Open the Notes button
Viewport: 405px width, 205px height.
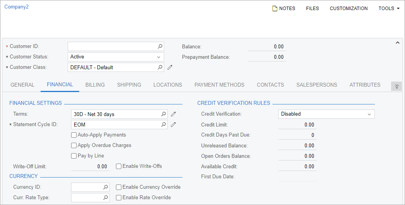[284, 9]
